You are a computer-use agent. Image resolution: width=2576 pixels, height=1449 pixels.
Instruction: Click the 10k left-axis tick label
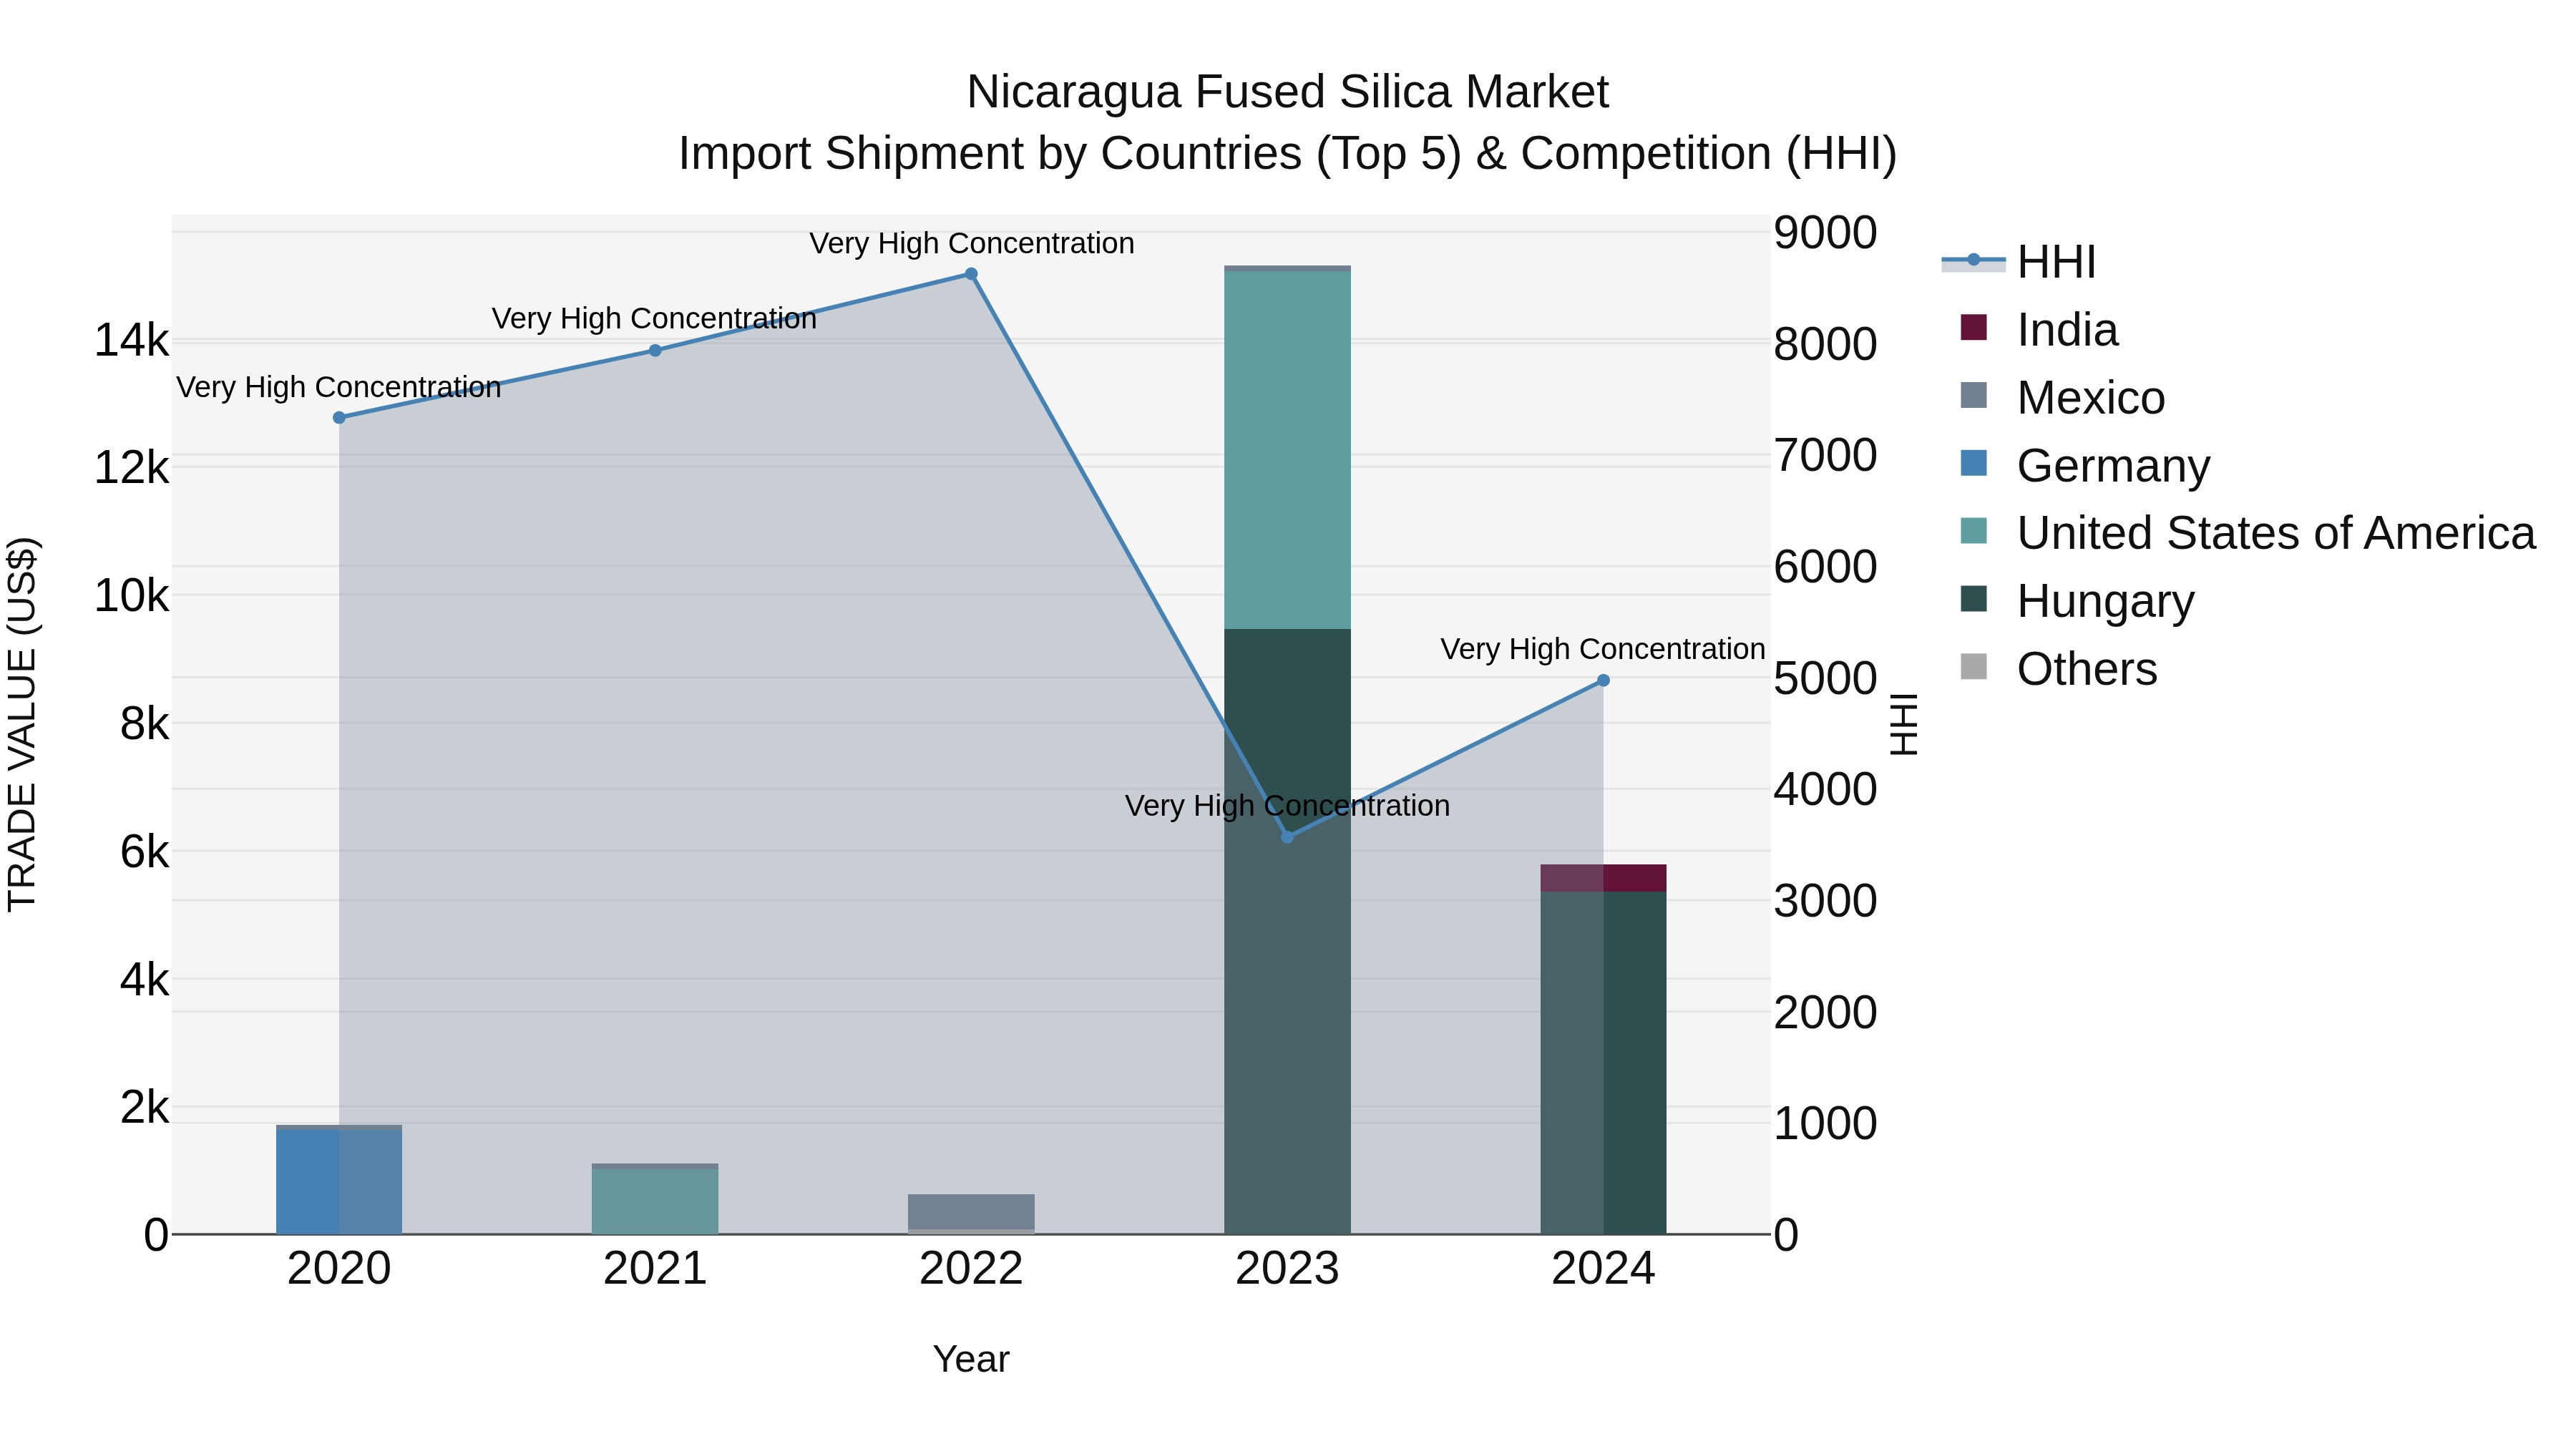tap(131, 596)
